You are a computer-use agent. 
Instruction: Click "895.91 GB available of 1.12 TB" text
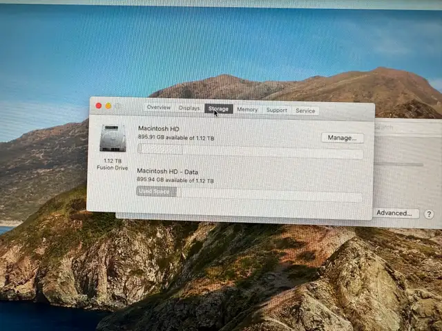click(176, 138)
